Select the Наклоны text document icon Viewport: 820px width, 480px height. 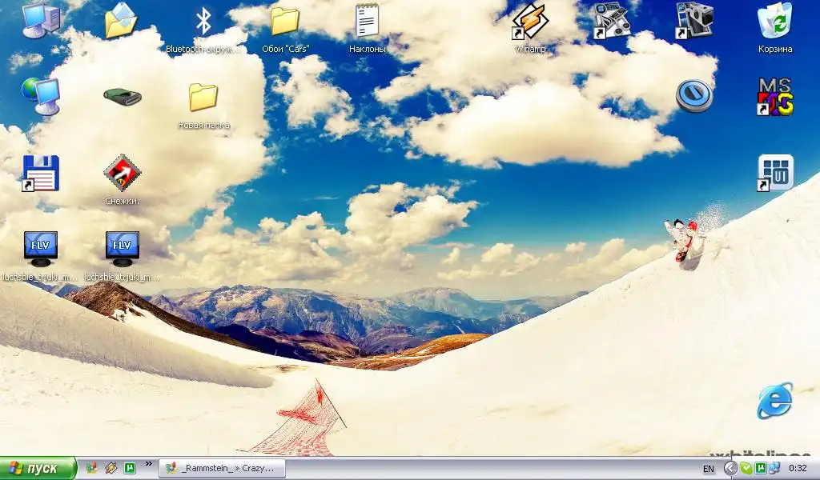pos(367,22)
